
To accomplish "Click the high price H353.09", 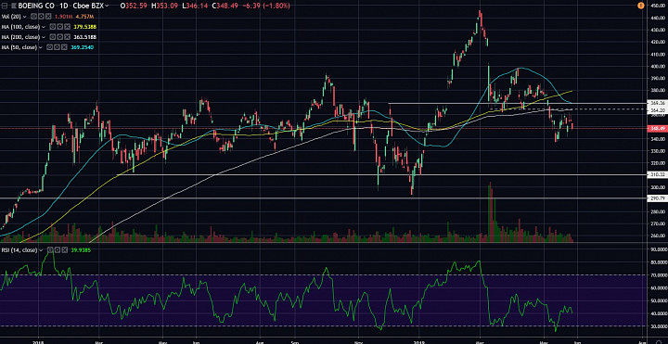I will (164, 6).
